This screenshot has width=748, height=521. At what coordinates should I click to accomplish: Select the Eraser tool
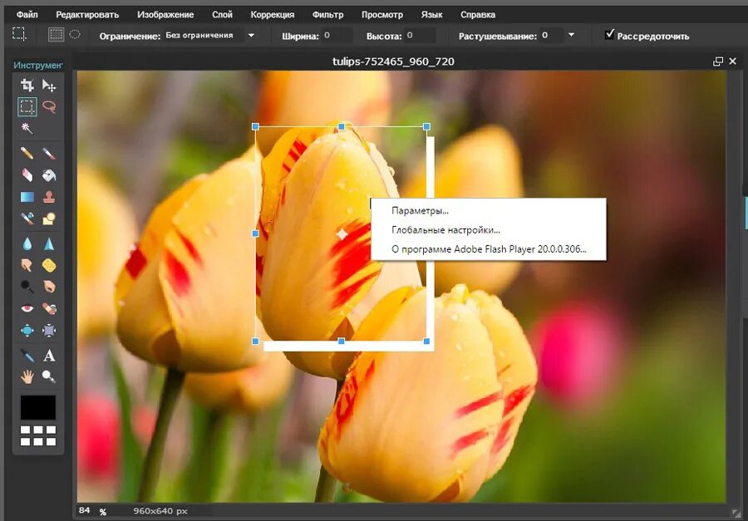[x=27, y=175]
